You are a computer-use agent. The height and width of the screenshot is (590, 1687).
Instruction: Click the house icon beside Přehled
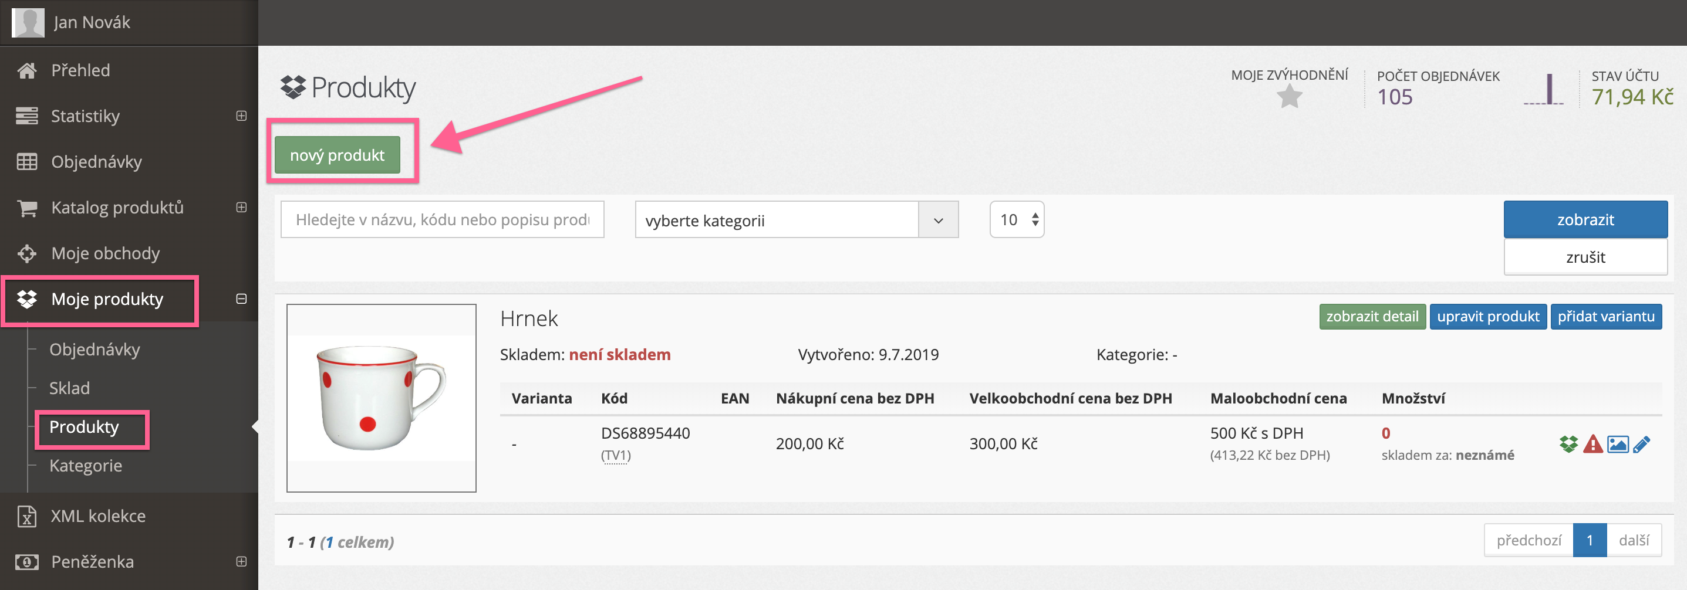(x=27, y=70)
